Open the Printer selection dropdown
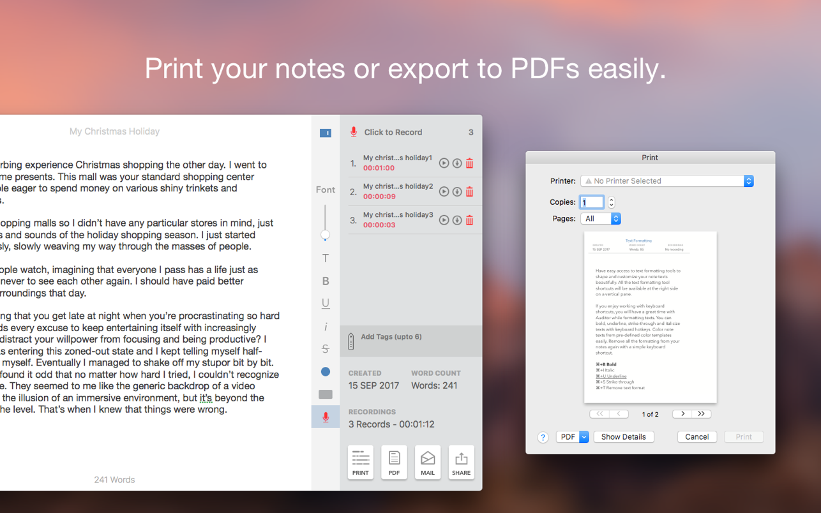The width and height of the screenshot is (821, 513). pos(667,181)
